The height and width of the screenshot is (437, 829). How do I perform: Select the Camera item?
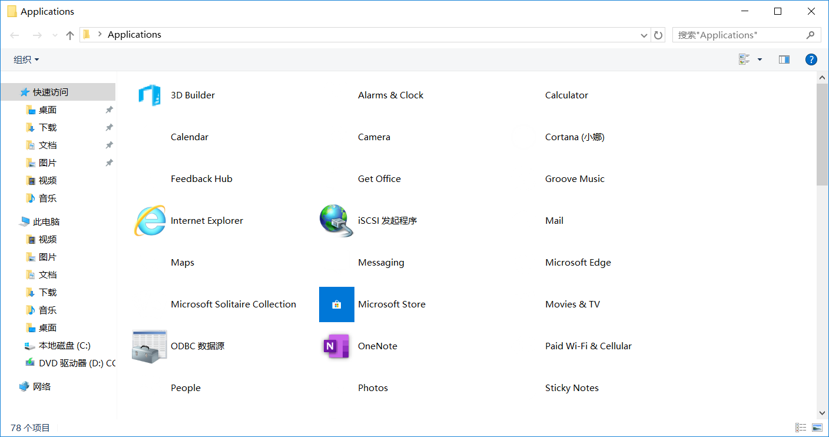(374, 137)
